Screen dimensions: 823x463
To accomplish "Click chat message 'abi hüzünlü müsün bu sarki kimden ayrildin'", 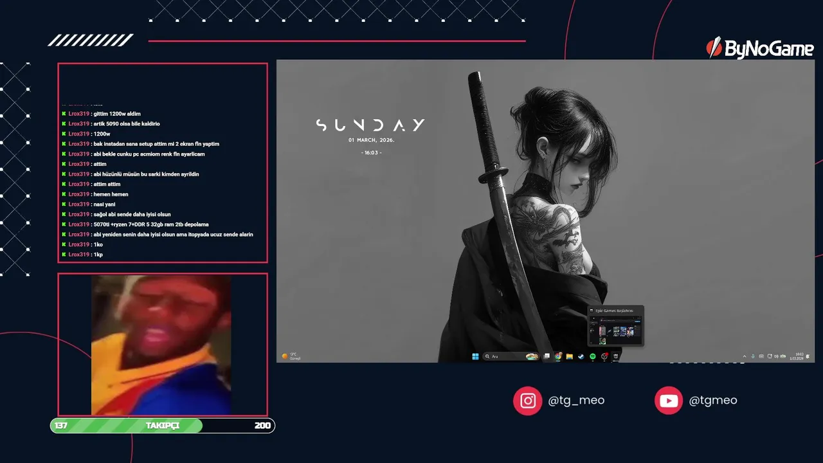I will pos(146,174).
